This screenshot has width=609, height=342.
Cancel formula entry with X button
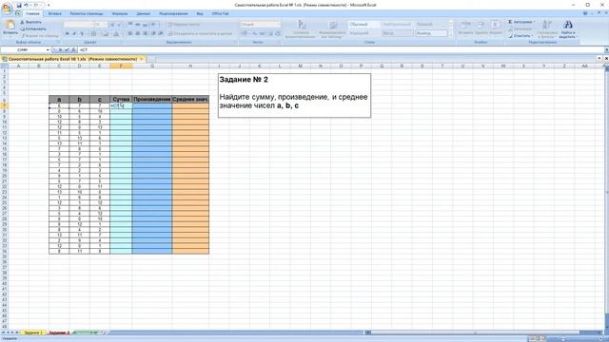point(60,50)
